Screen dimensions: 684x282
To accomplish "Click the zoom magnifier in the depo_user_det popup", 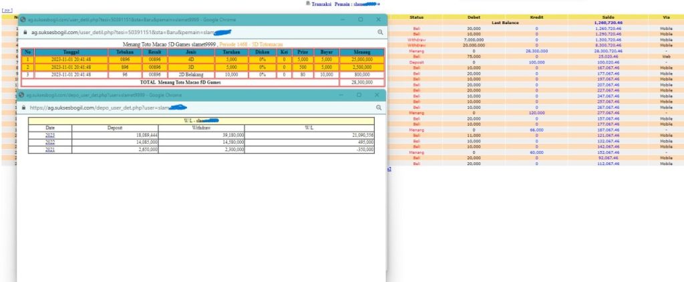I will [x=380, y=108].
